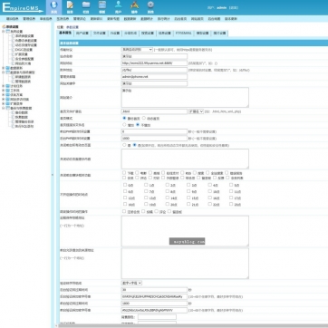Viewport: 328px width, 328px height.
Task: Tick the RSS module checkbox
Action: (x=182, y=173)
